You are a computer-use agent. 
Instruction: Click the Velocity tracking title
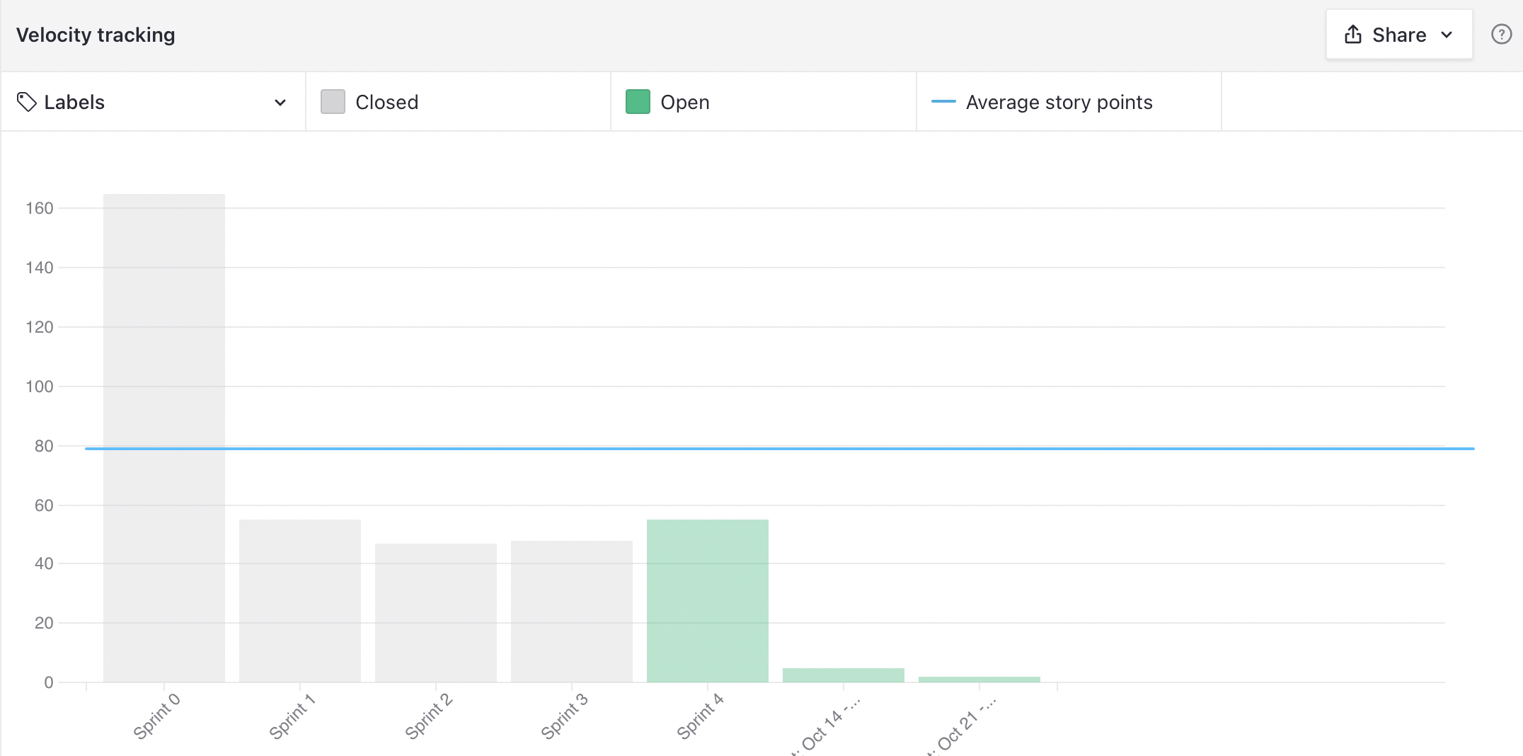[96, 35]
